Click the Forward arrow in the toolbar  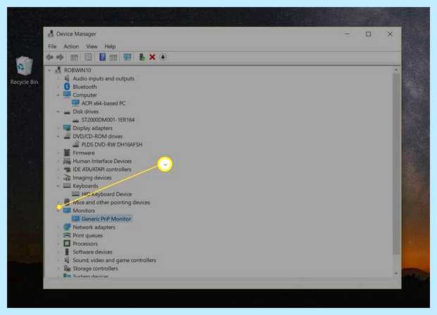point(60,57)
